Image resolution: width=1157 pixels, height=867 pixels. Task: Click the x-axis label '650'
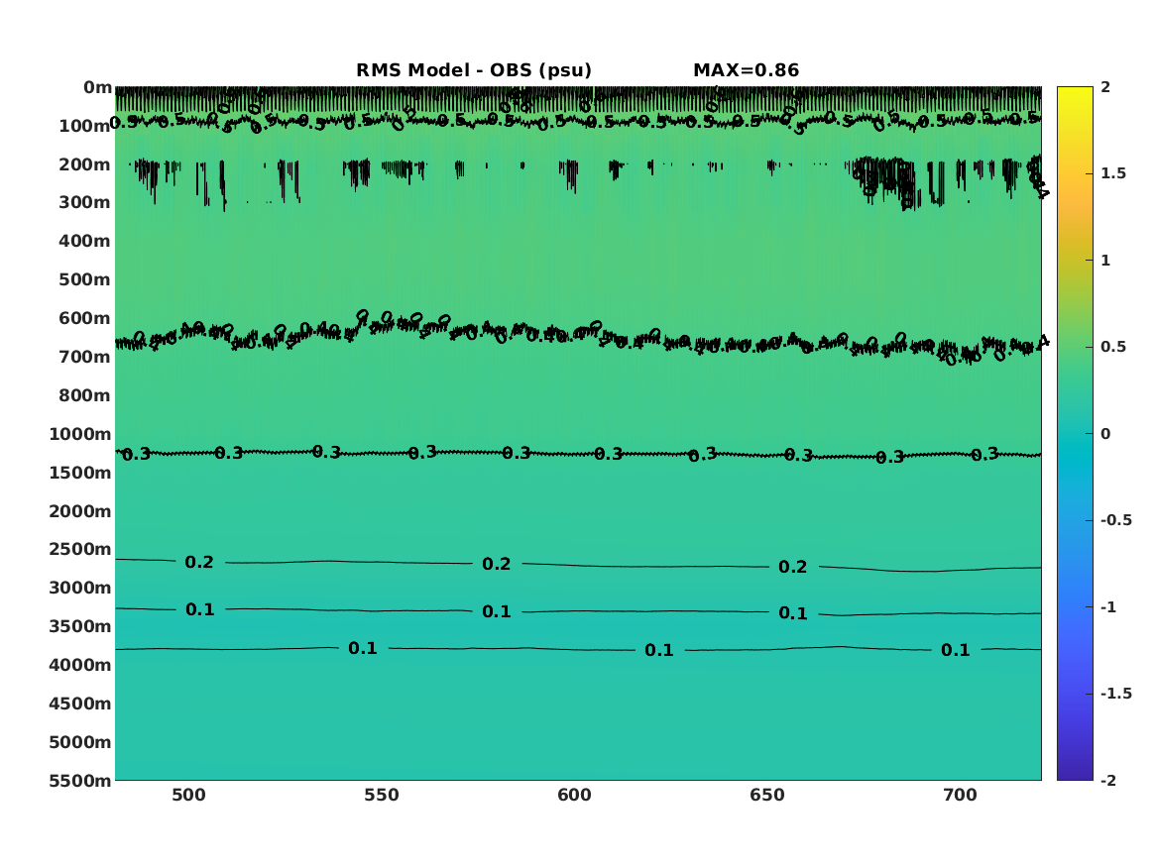click(767, 796)
